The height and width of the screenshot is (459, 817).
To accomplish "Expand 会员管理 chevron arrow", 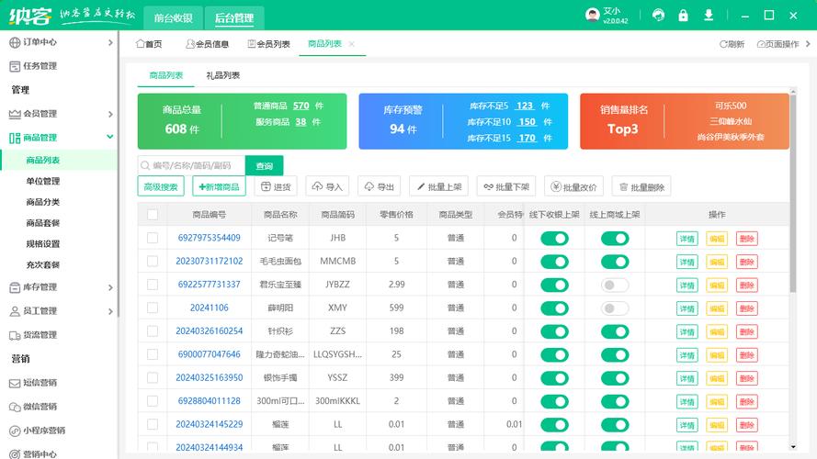I will point(110,114).
